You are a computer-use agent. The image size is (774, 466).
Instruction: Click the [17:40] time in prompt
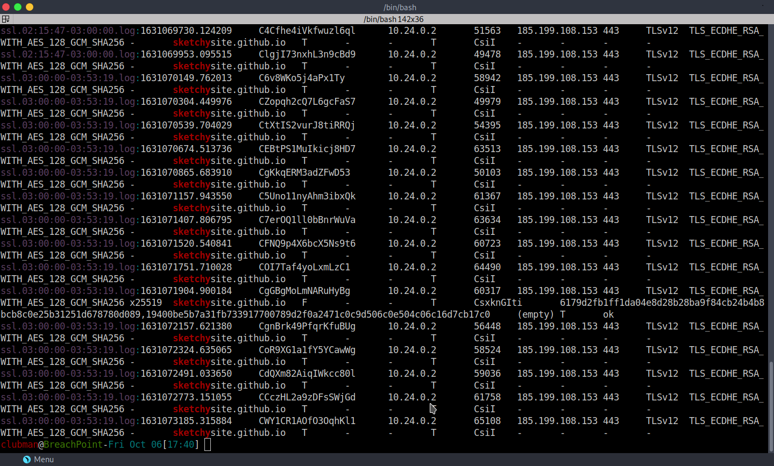pyautogui.click(x=181, y=445)
